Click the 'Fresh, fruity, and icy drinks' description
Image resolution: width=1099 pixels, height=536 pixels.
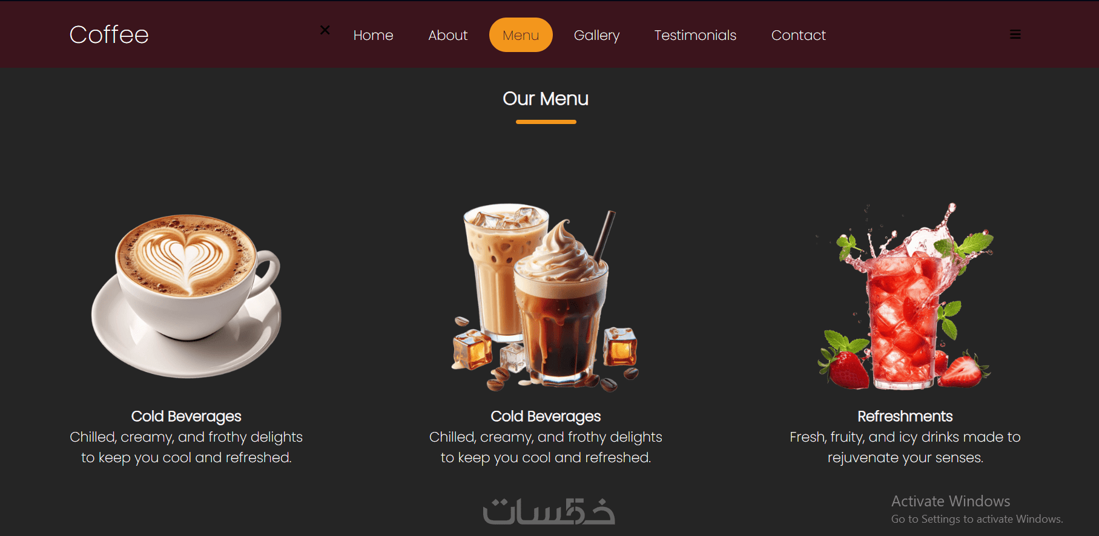coord(905,447)
